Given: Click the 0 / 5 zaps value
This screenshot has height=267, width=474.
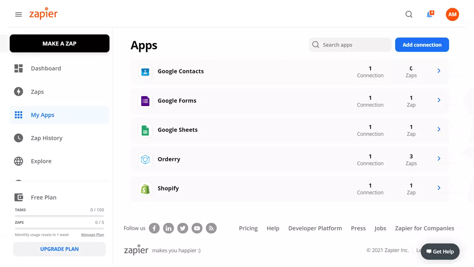Looking at the screenshot, I should pos(100,222).
